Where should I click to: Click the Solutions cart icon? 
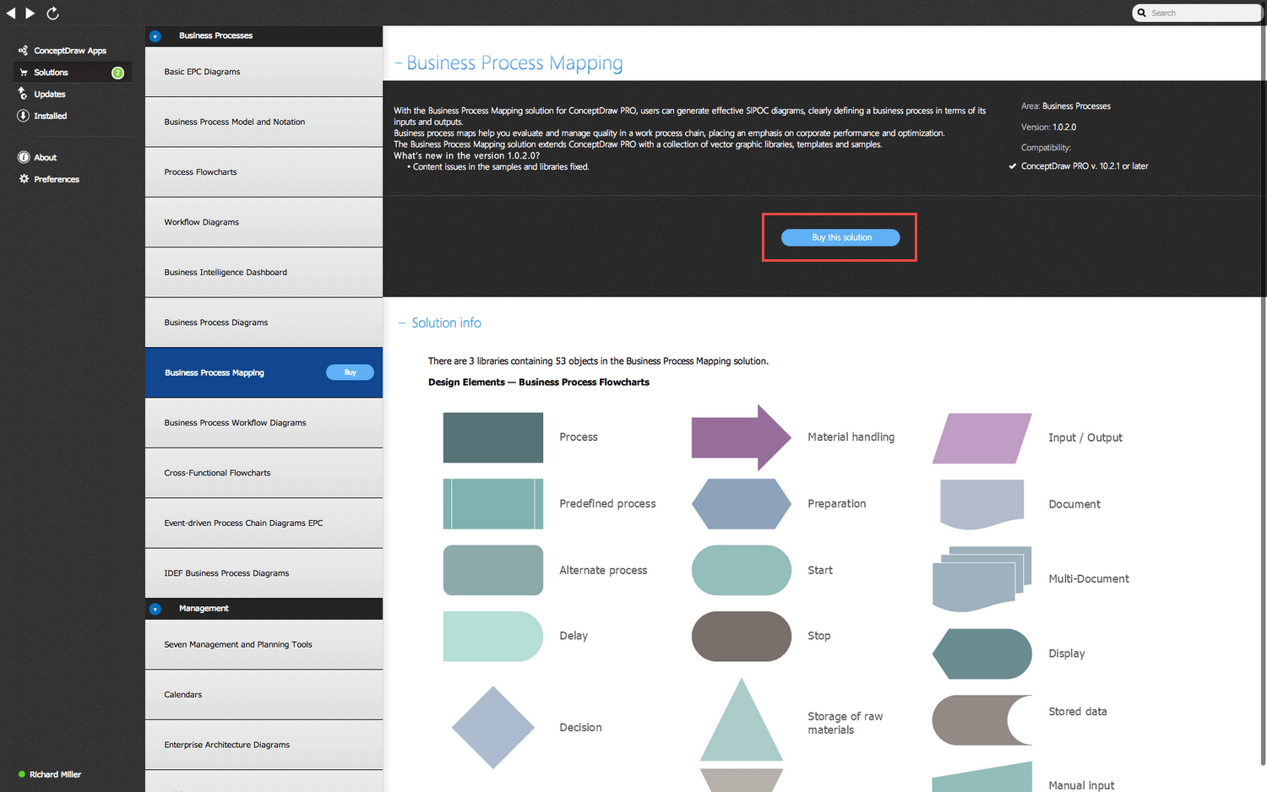(23, 72)
